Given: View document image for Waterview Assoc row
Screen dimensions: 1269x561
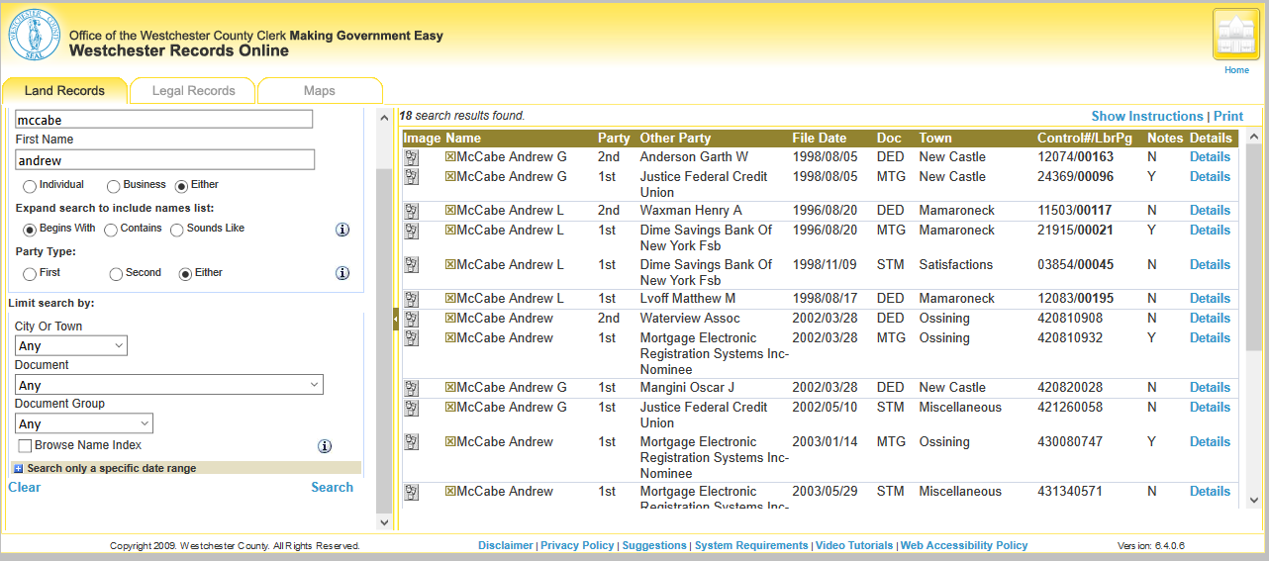Looking at the screenshot, I should pyautogui.click(x=412, y=319).
